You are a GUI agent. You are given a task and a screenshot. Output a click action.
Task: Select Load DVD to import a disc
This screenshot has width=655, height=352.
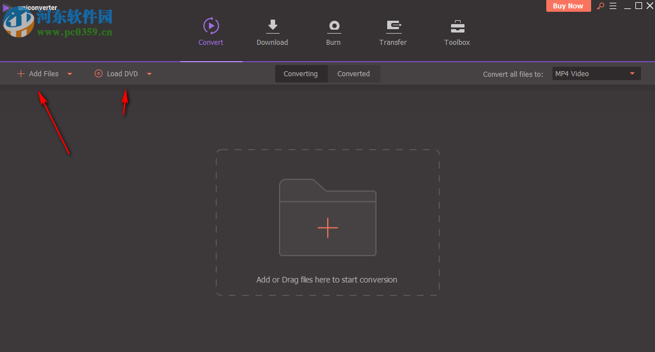click(121, 73)
